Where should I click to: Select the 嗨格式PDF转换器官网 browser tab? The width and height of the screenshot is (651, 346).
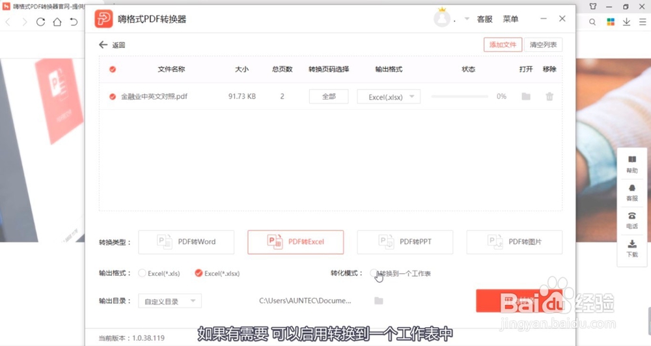44,7
